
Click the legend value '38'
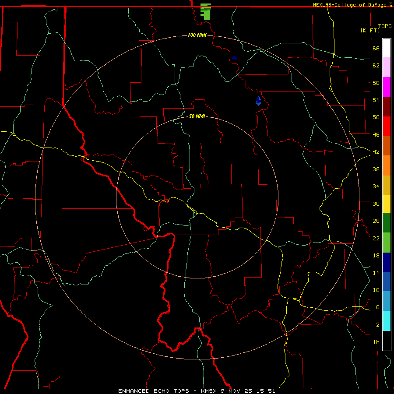[x=376, y=169]
